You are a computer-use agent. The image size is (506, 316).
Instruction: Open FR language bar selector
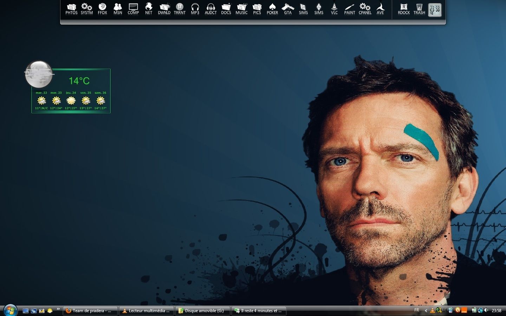(x=417, y=310)
